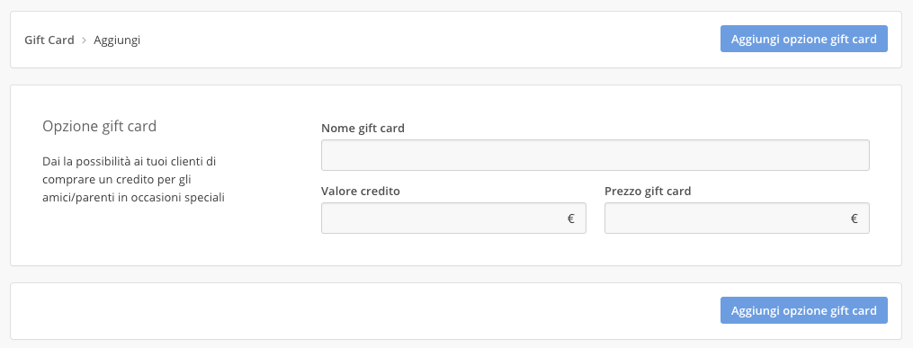
Task: Go back via the Gift Card breadcrumb
Action: [x=49, y=40]
